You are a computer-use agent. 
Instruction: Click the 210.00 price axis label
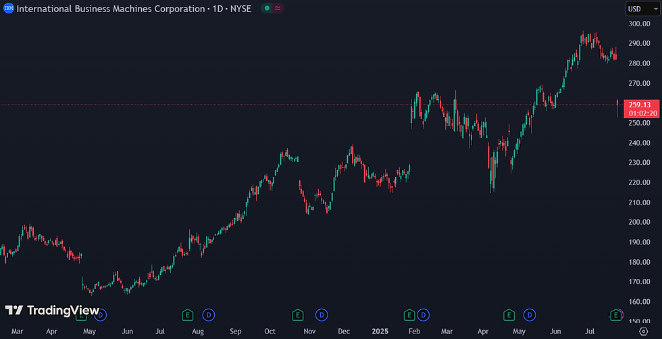coord(639,202)
